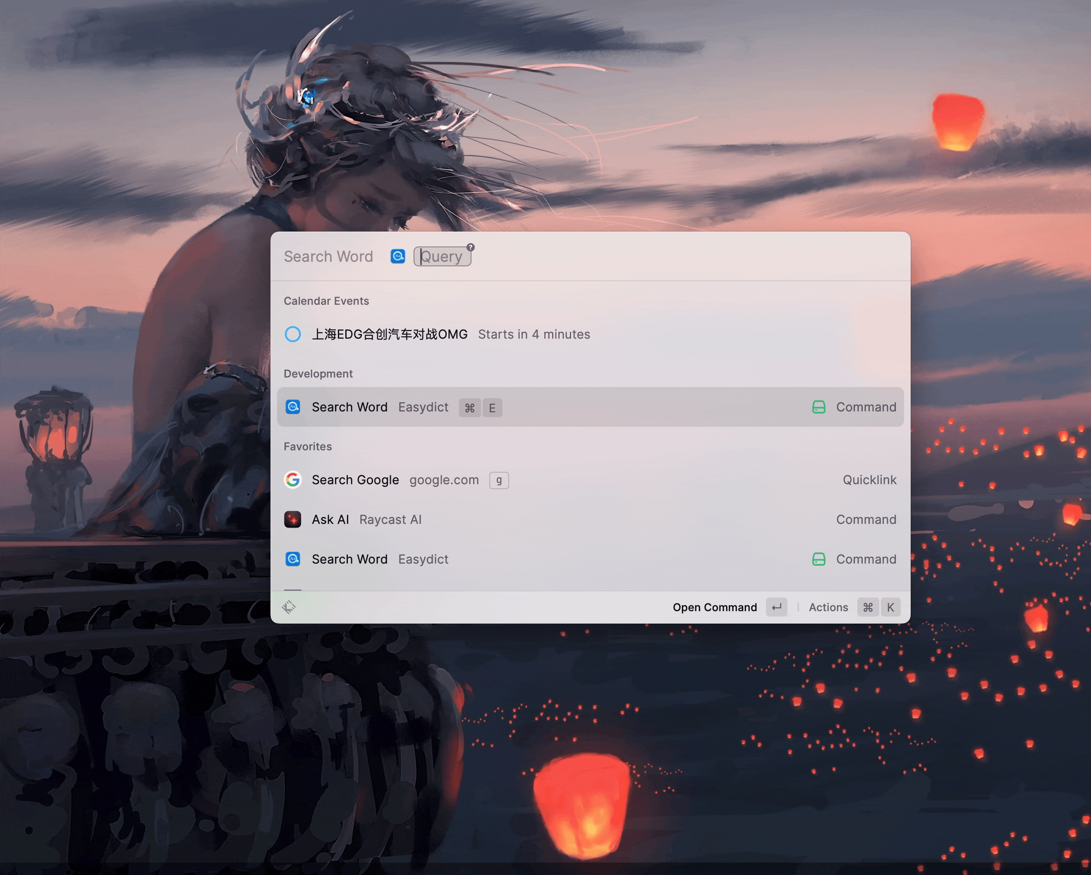Click the Easydict icon in the Development row

click(292, 407)
